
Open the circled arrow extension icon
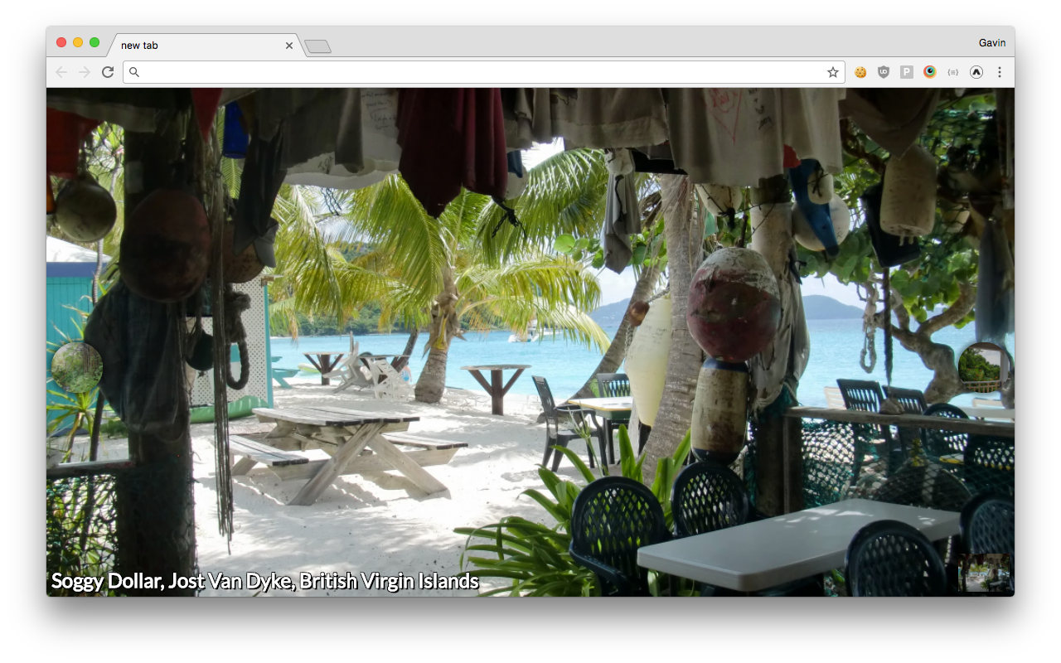click(976, 72)
